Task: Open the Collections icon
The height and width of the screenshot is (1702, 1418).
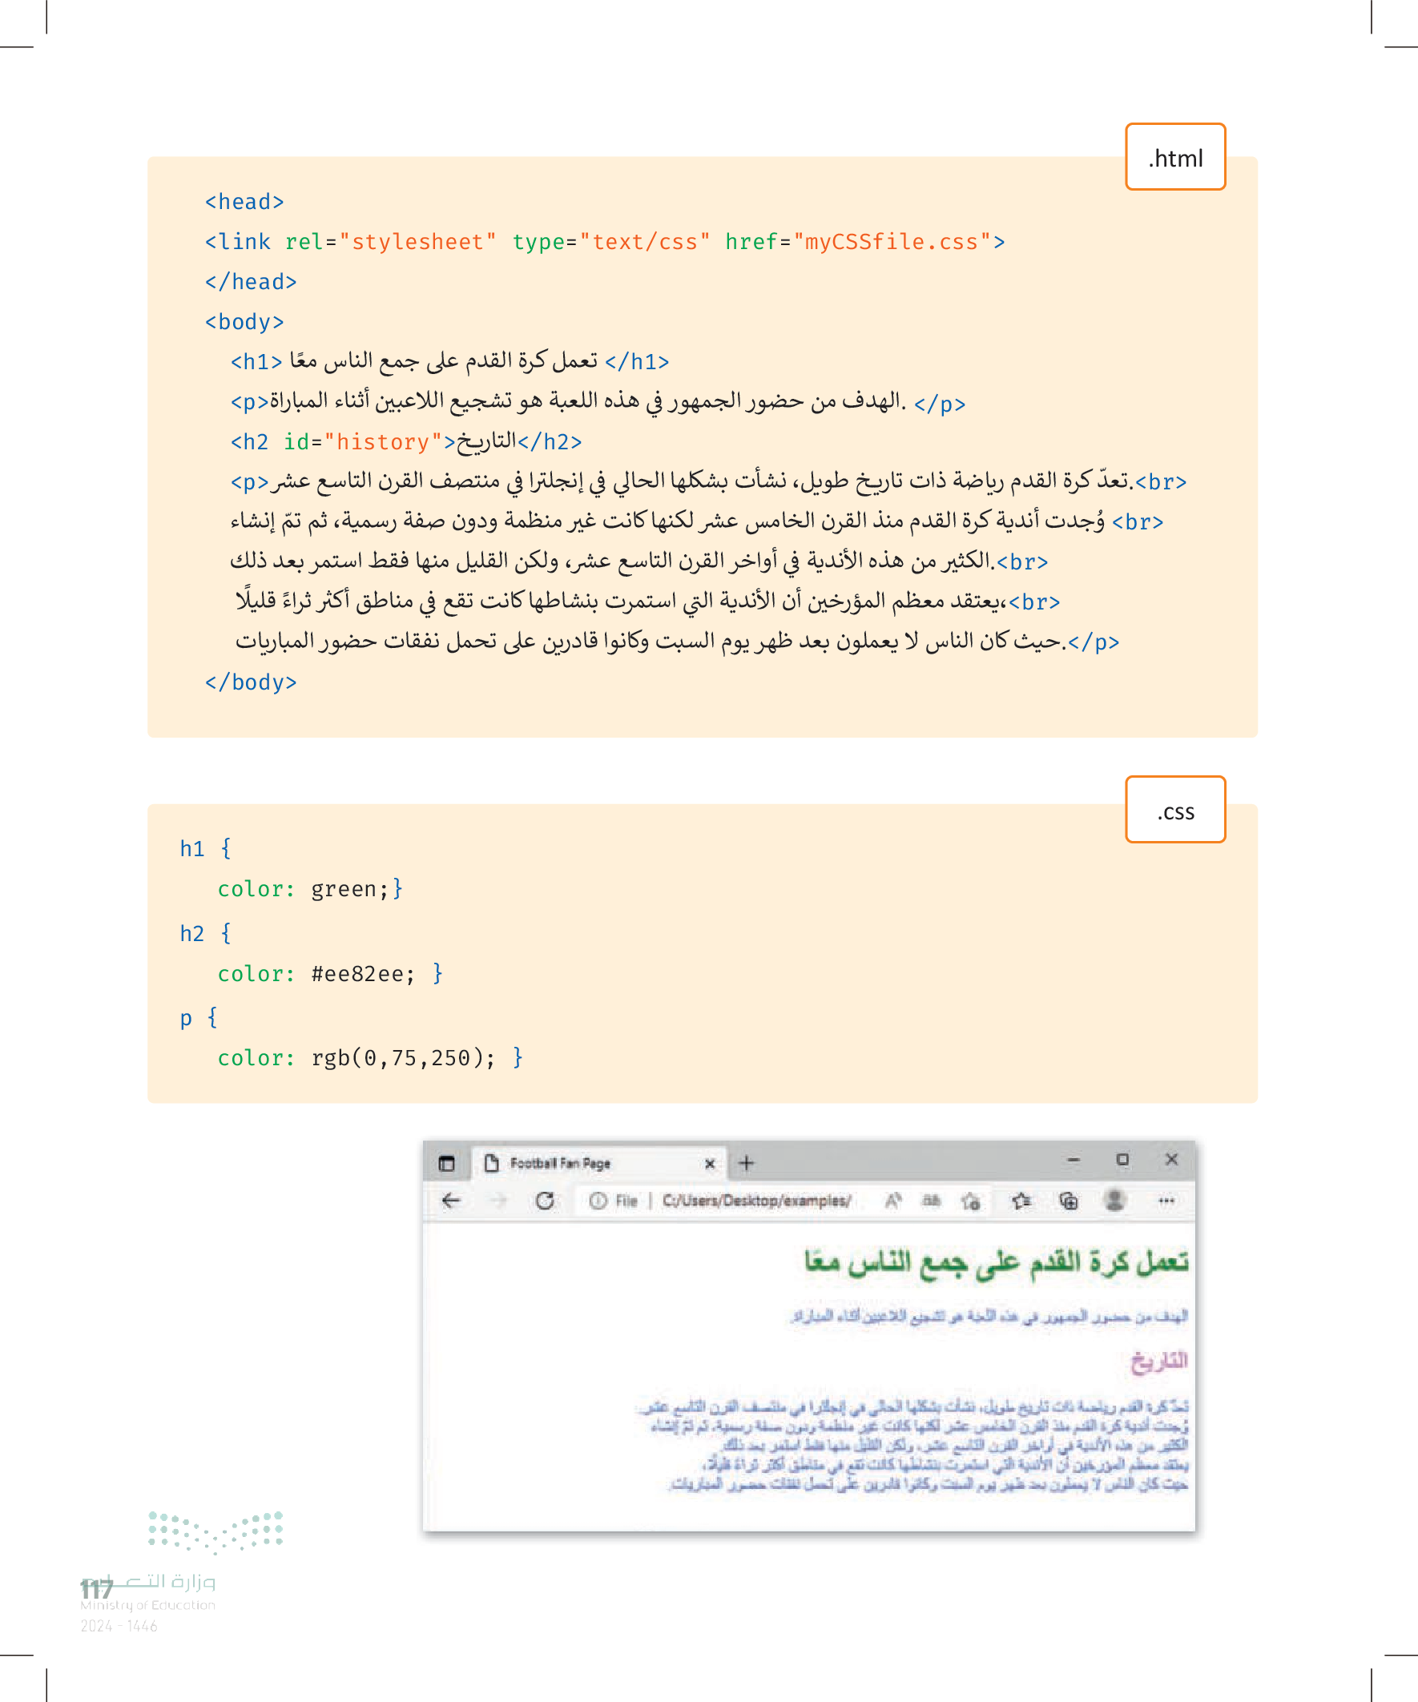Action: click(x=1069, y=1201)
